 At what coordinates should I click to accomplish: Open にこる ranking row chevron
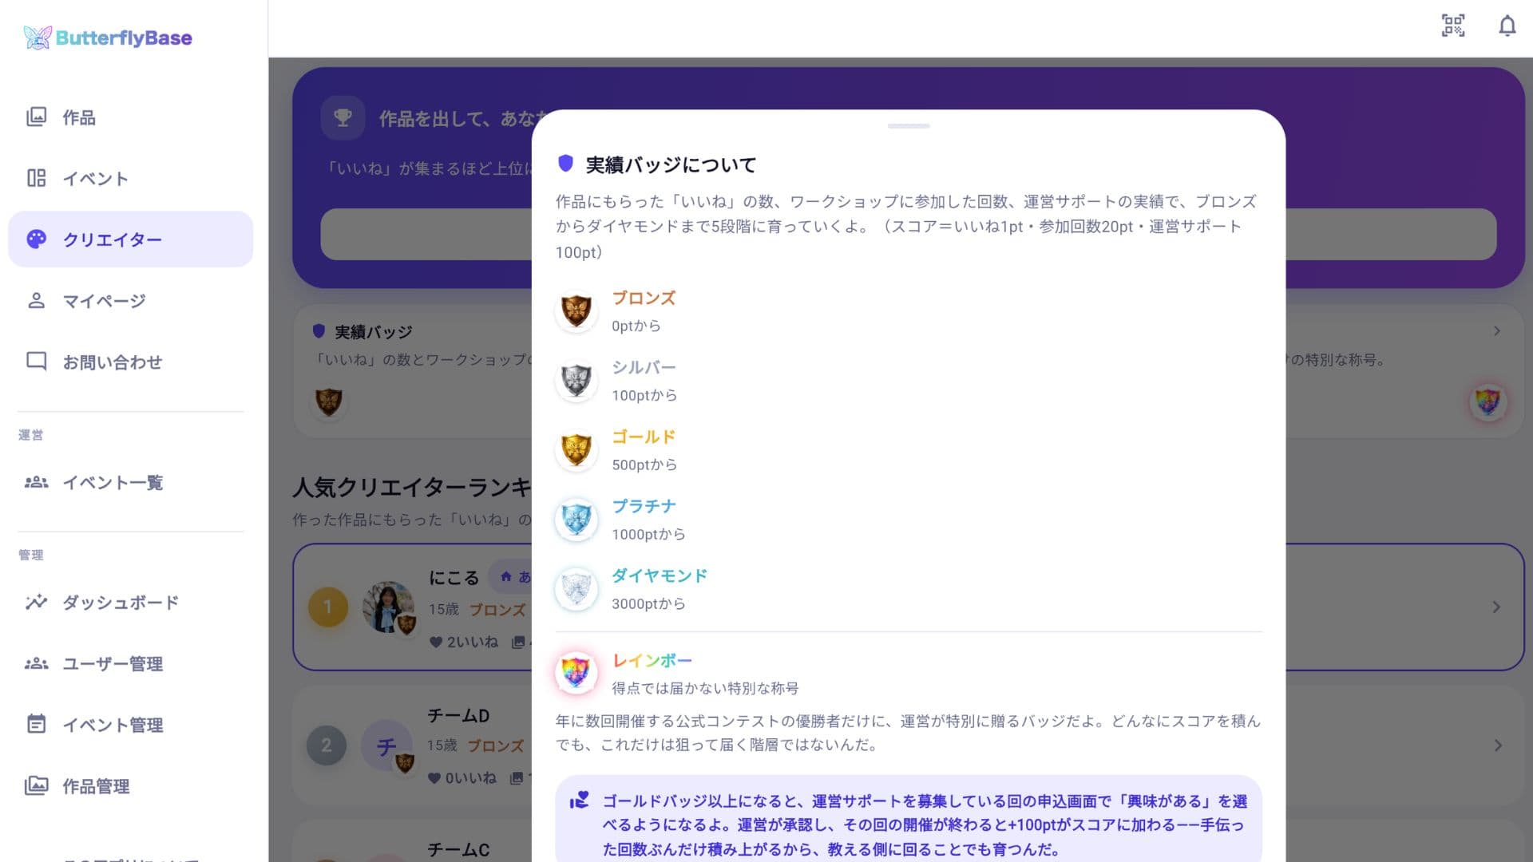1496,607
